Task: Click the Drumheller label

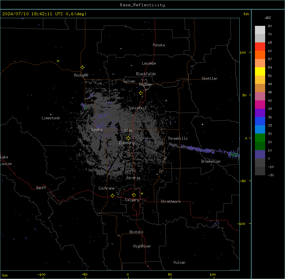Action: [211, 161]
